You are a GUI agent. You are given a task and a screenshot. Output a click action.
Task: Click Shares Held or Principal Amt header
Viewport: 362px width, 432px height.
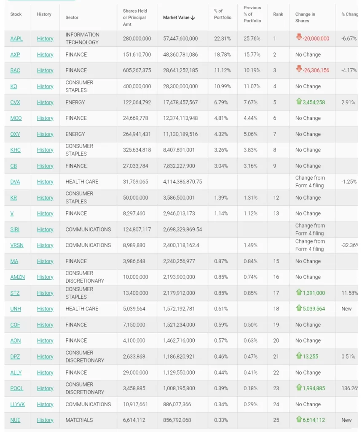134,18
